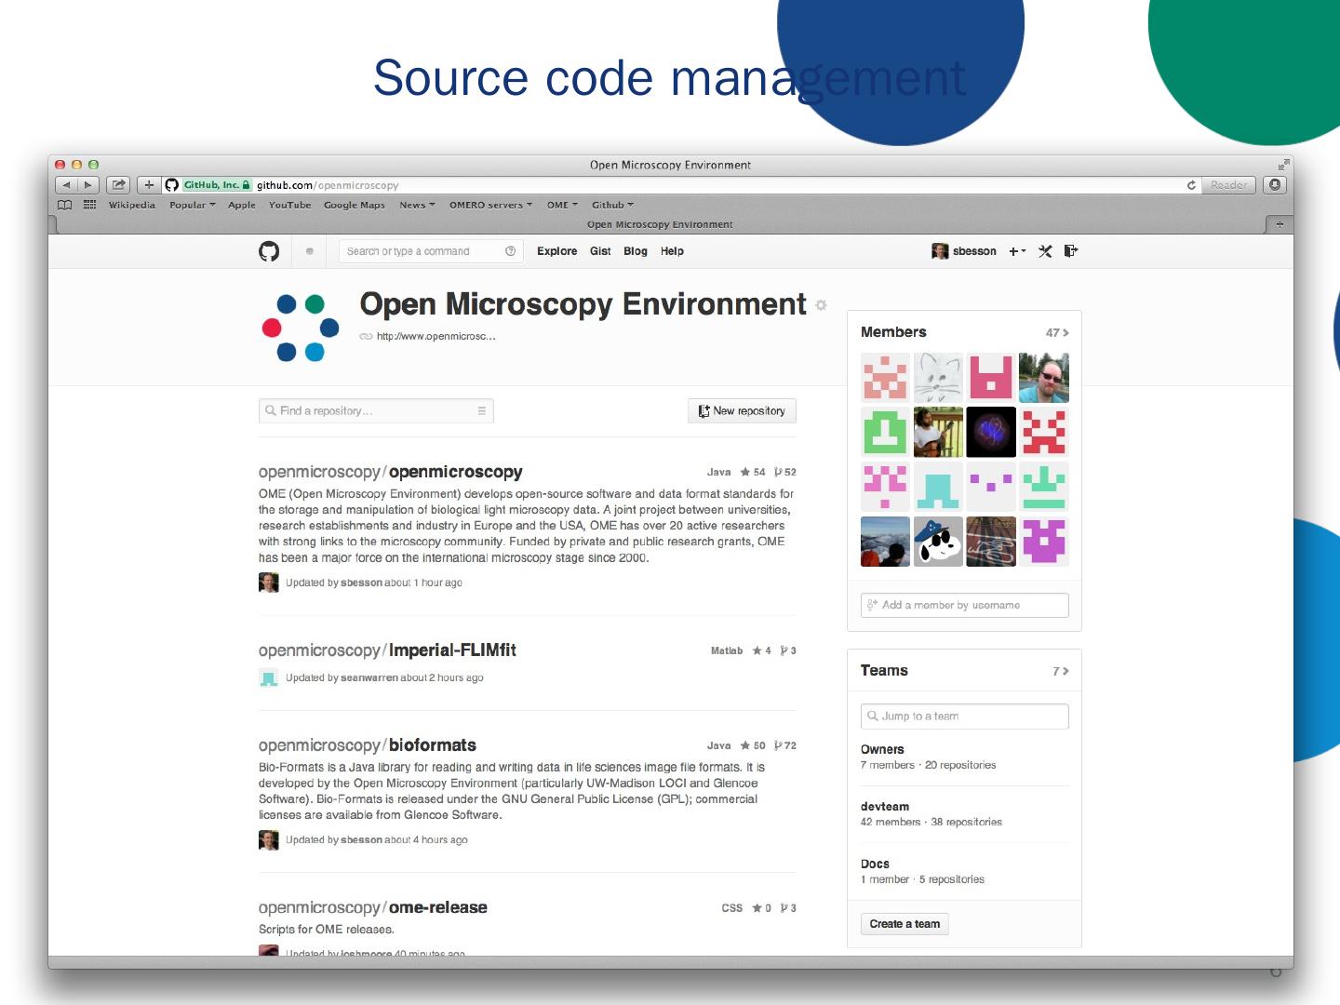Click the New repository button
Viewport: 1340px width, 1005px height.
[742, 410]
